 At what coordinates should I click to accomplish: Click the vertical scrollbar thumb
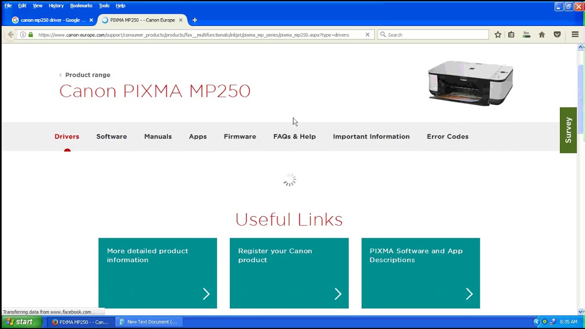click(x=581, y=99)
